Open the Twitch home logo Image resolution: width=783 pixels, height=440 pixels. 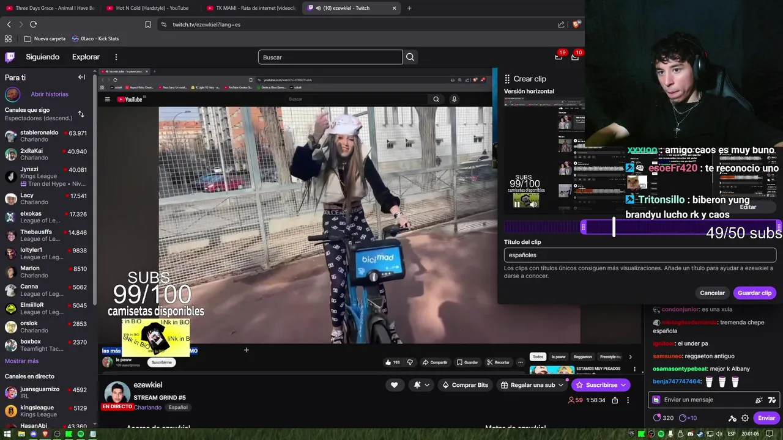click(10, 57)
